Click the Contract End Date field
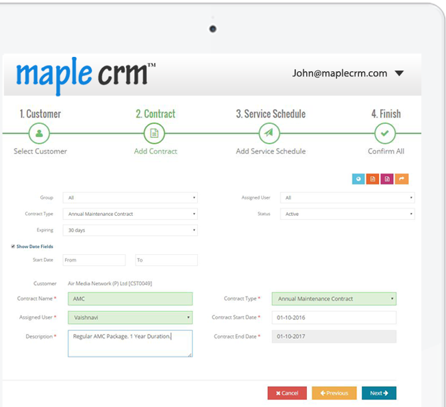The width and height of the screenshot is (446, 407). (x=334, y=336)
